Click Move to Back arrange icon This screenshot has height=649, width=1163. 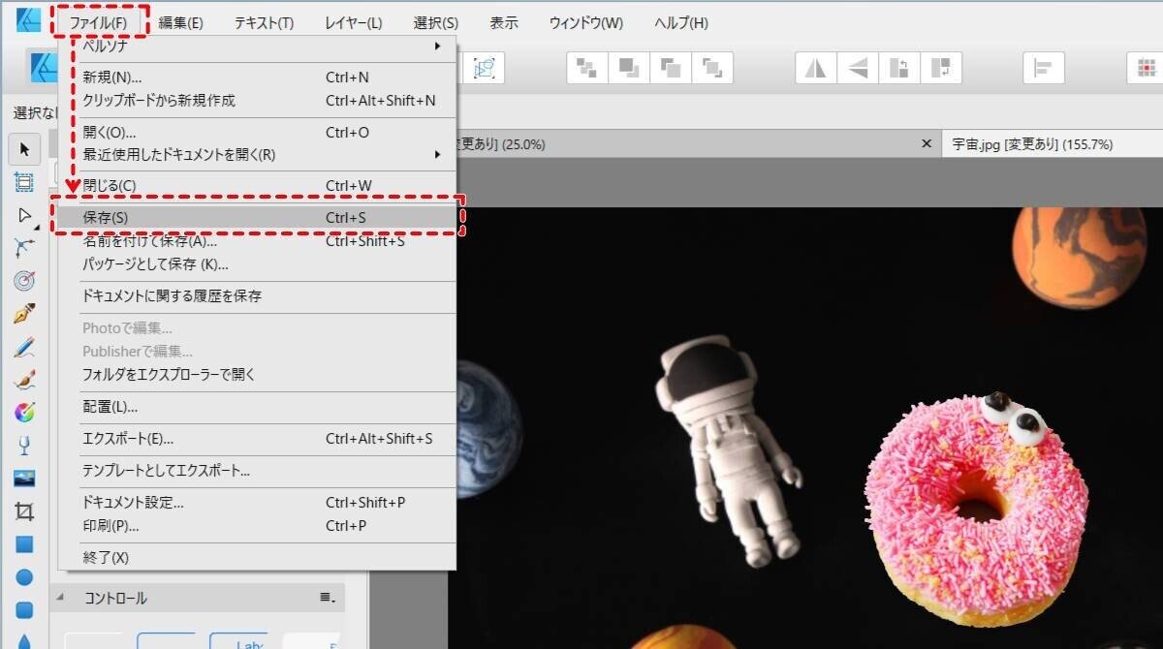[585, 67]
